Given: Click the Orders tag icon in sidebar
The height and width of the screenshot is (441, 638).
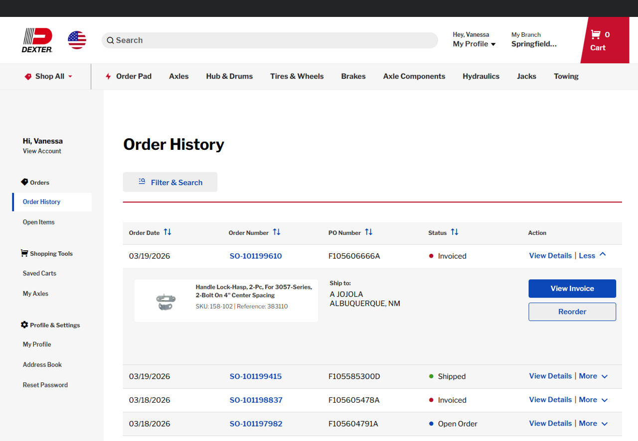Looking at the screenshot, I should 24,182.
